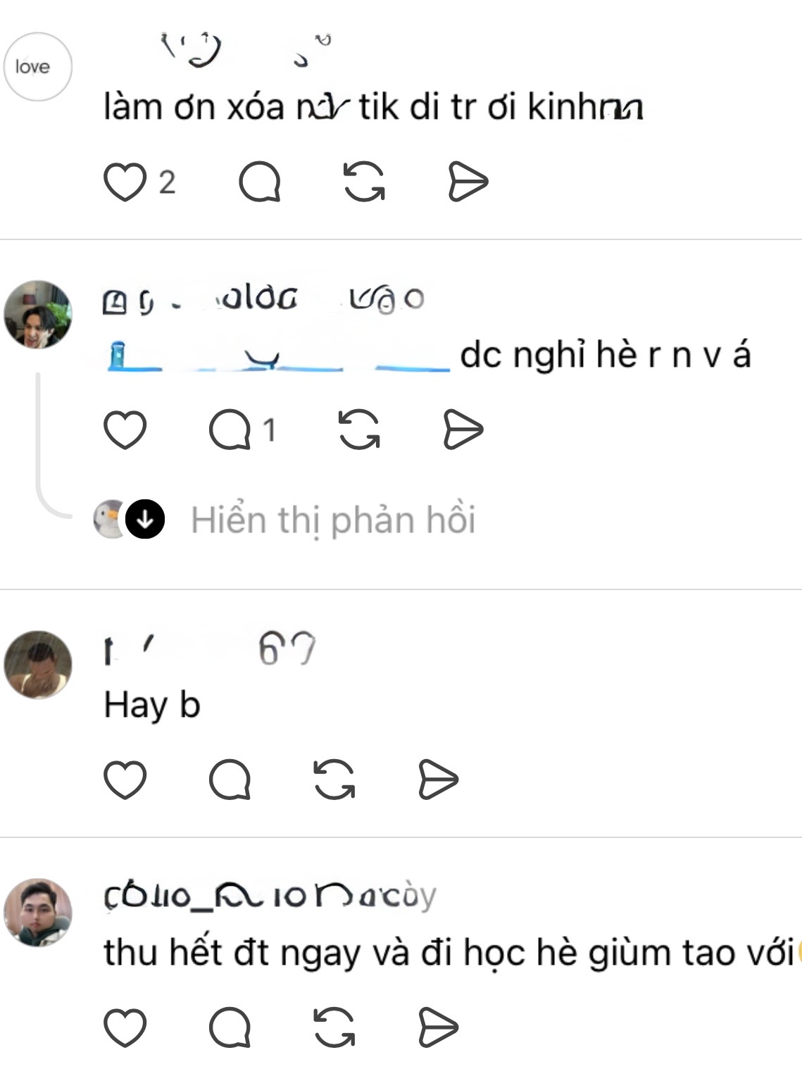802x1069 pixels.
Task: Repost the 'dc nghỉ hè' comment
Action: (359, 429)
